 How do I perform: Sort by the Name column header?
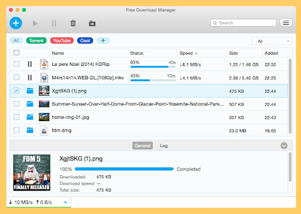pos(58,53)
